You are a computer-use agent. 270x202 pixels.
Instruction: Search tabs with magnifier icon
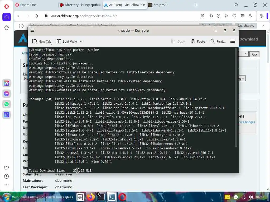pos(237,5)
